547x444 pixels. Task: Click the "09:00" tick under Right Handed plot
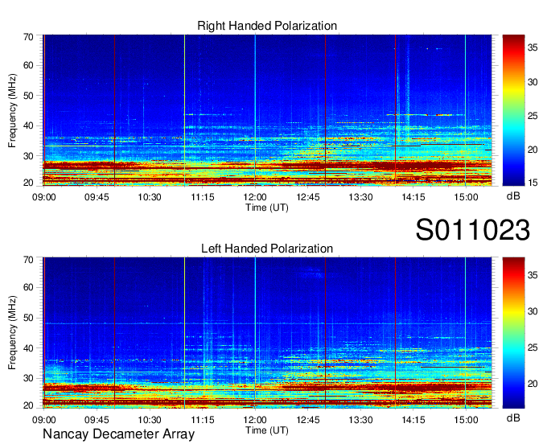(x=44, y=197)
